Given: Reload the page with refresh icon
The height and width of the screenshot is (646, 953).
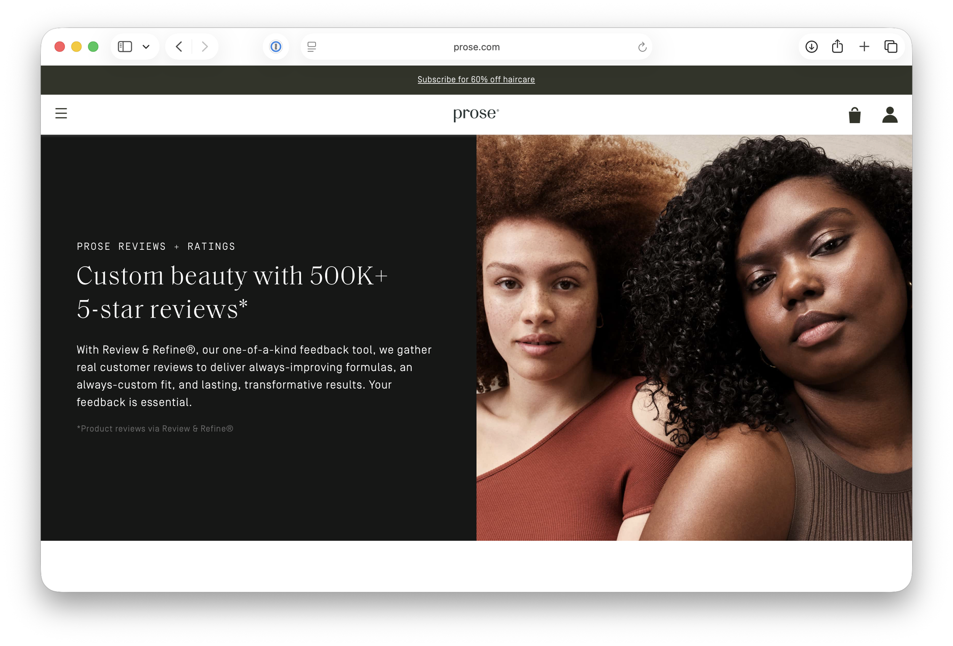Looking at the screenshot, I should (642, 47).
